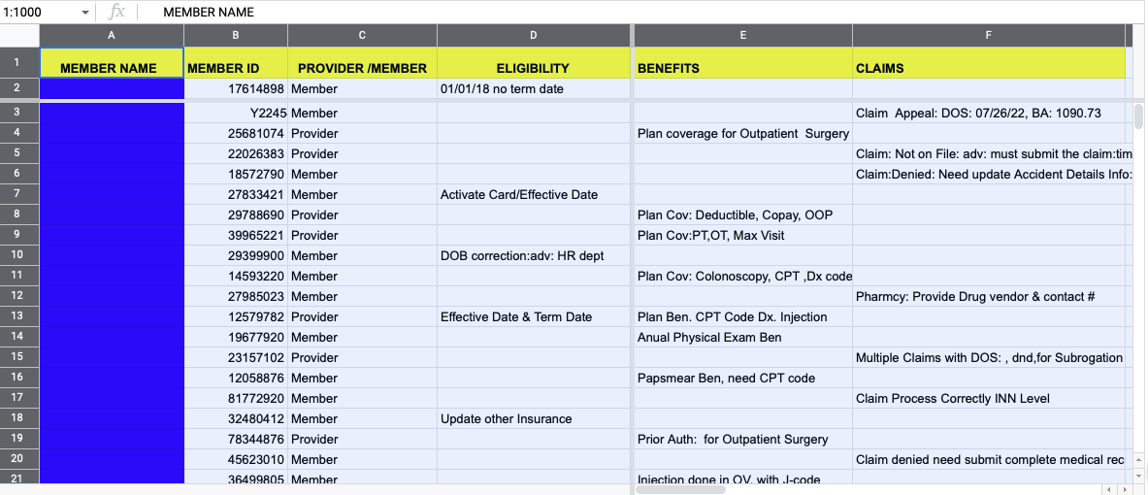The height and width of the screenshot is (495, 1148).
Task: Select row 13 header
Action: point(19,316)
